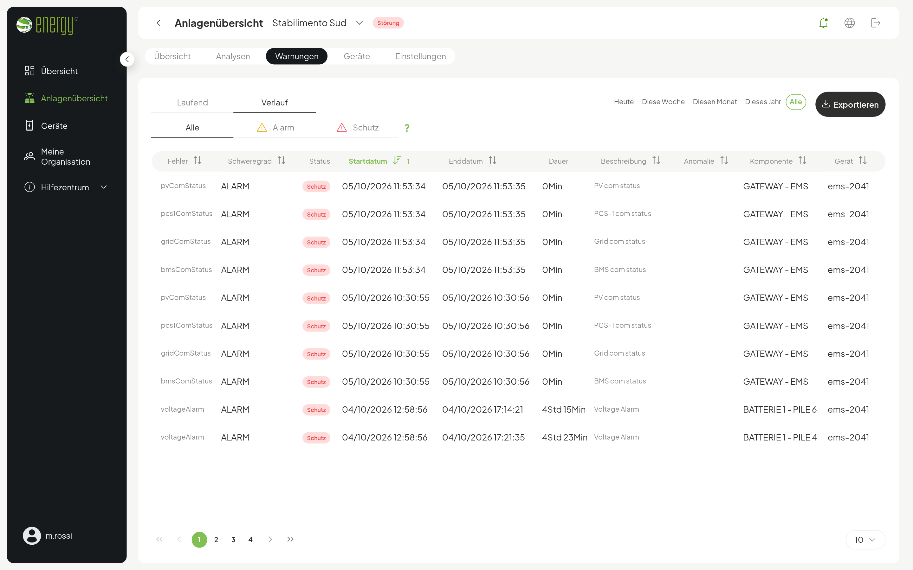Expand the Hilfezentrum sidebar menu
This screenshot has width=913, height=570.
tap(104, 187)
